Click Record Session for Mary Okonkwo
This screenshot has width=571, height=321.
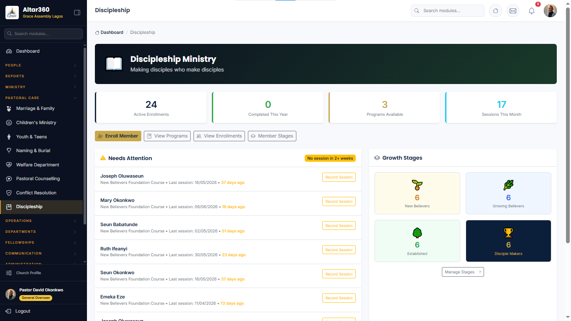[x=339, y=201]
